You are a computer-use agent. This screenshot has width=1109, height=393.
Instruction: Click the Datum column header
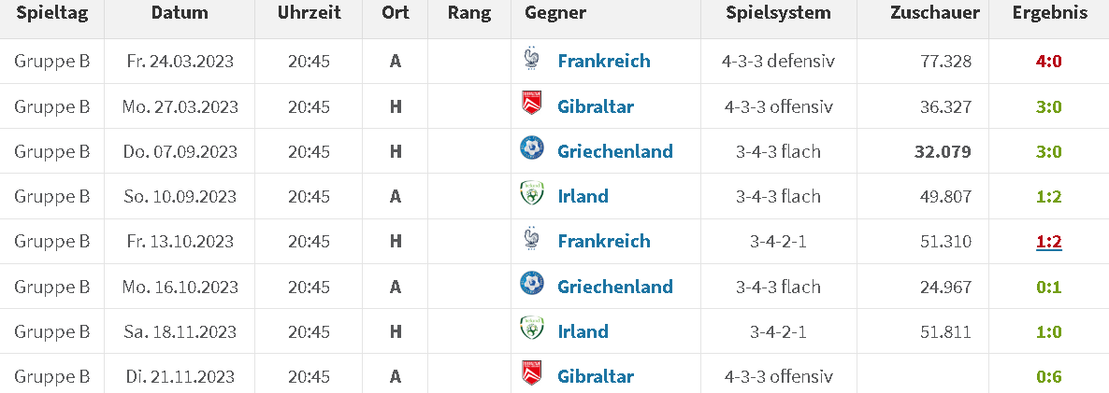[180, 13]
